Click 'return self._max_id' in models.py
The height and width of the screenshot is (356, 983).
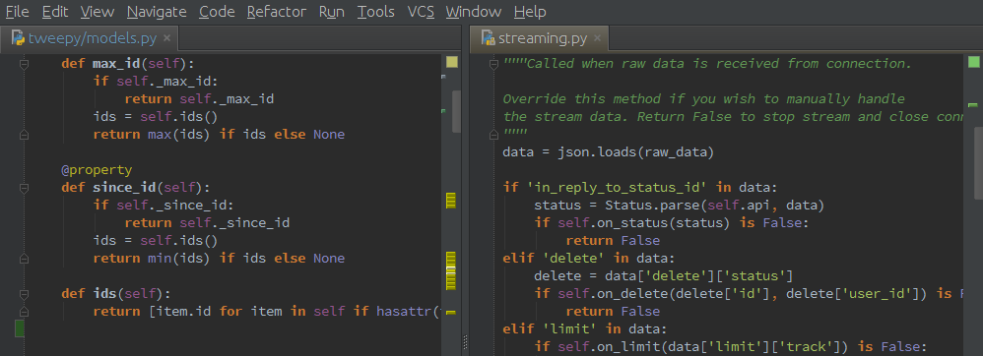tap(199, 99)
